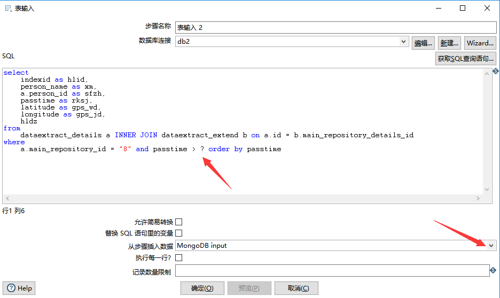Click 'latitude' column text in SQL

click(x=37, y=107)
